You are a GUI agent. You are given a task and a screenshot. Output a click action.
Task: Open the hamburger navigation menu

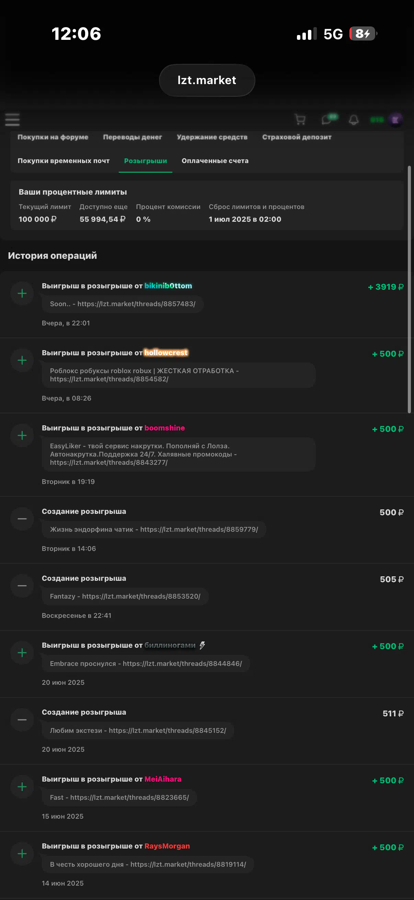(x=12, y=119)
